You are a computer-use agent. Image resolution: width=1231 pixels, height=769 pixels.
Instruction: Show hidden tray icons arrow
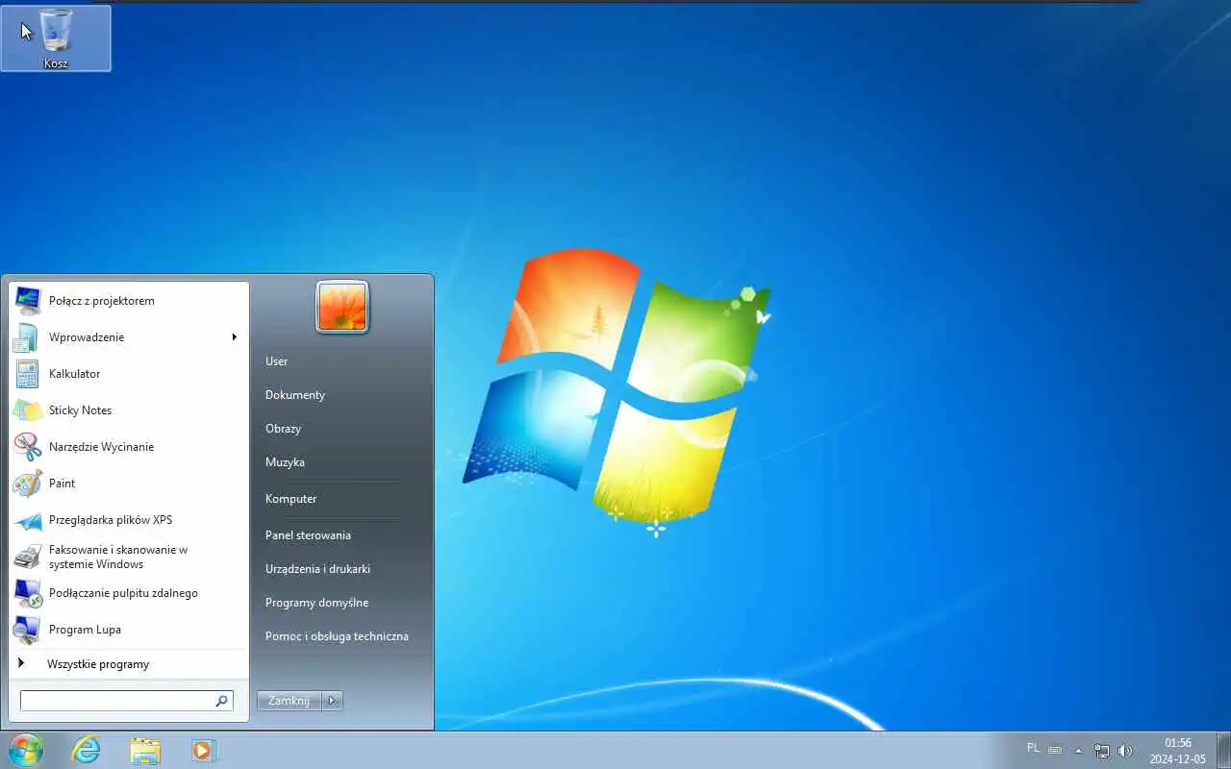pos(1078,751)
